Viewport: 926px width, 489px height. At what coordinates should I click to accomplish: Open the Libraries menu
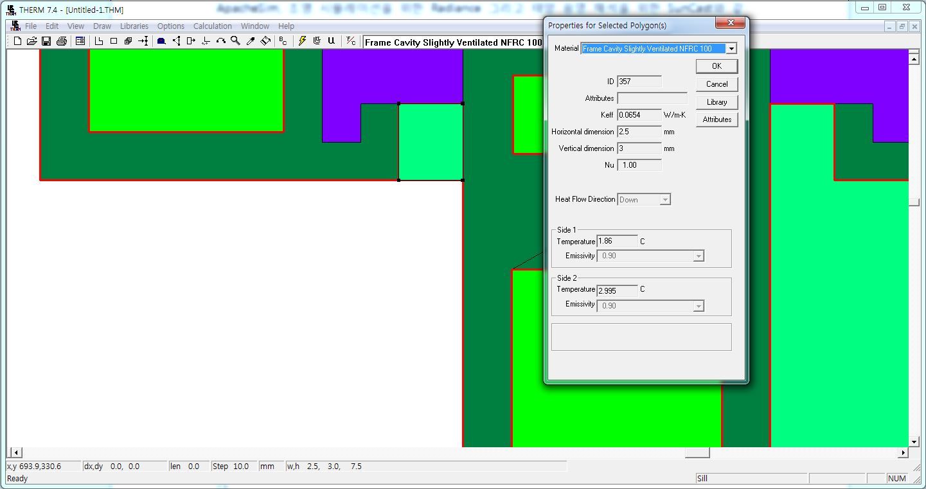tap(134, 26)
